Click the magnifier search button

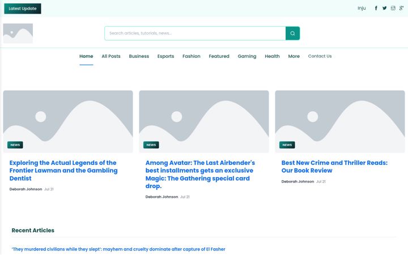click(x=292, y=33)
